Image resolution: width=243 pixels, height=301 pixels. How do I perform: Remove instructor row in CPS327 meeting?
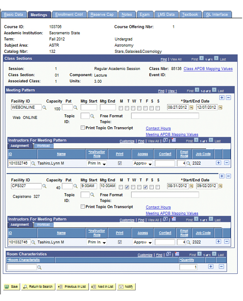pos(227,242)
